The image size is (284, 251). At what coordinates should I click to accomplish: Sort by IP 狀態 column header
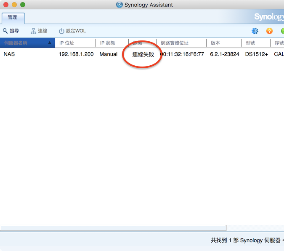coord(112,43)
